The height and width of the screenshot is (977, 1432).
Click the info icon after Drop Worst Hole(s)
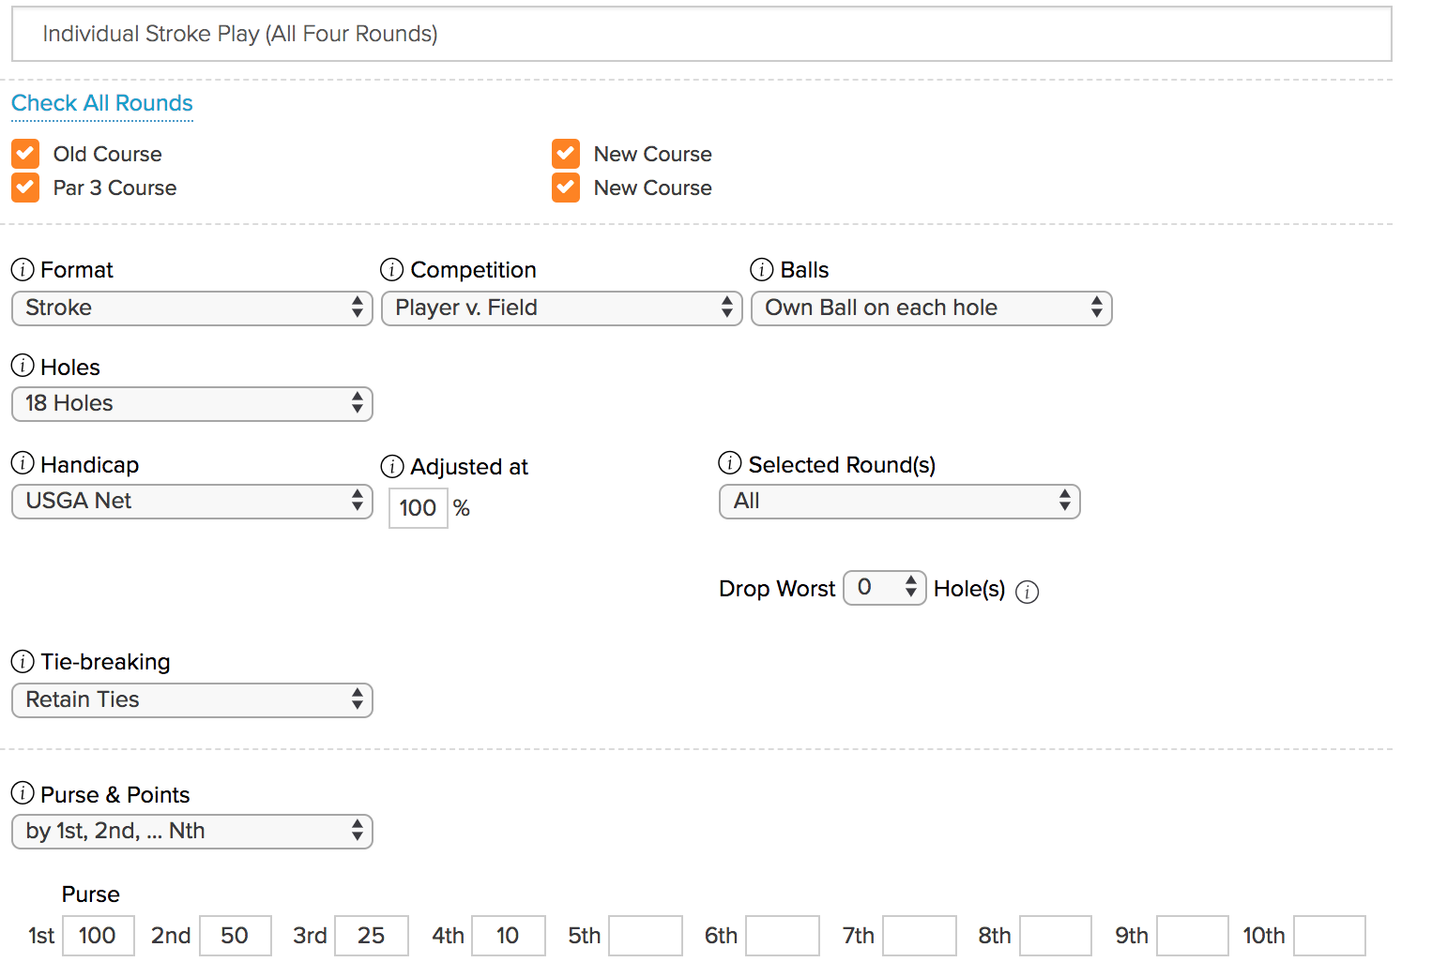click(1028, 593)
